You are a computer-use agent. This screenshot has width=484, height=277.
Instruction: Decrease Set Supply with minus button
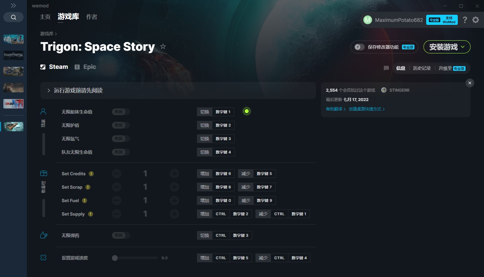coord(117,214)
